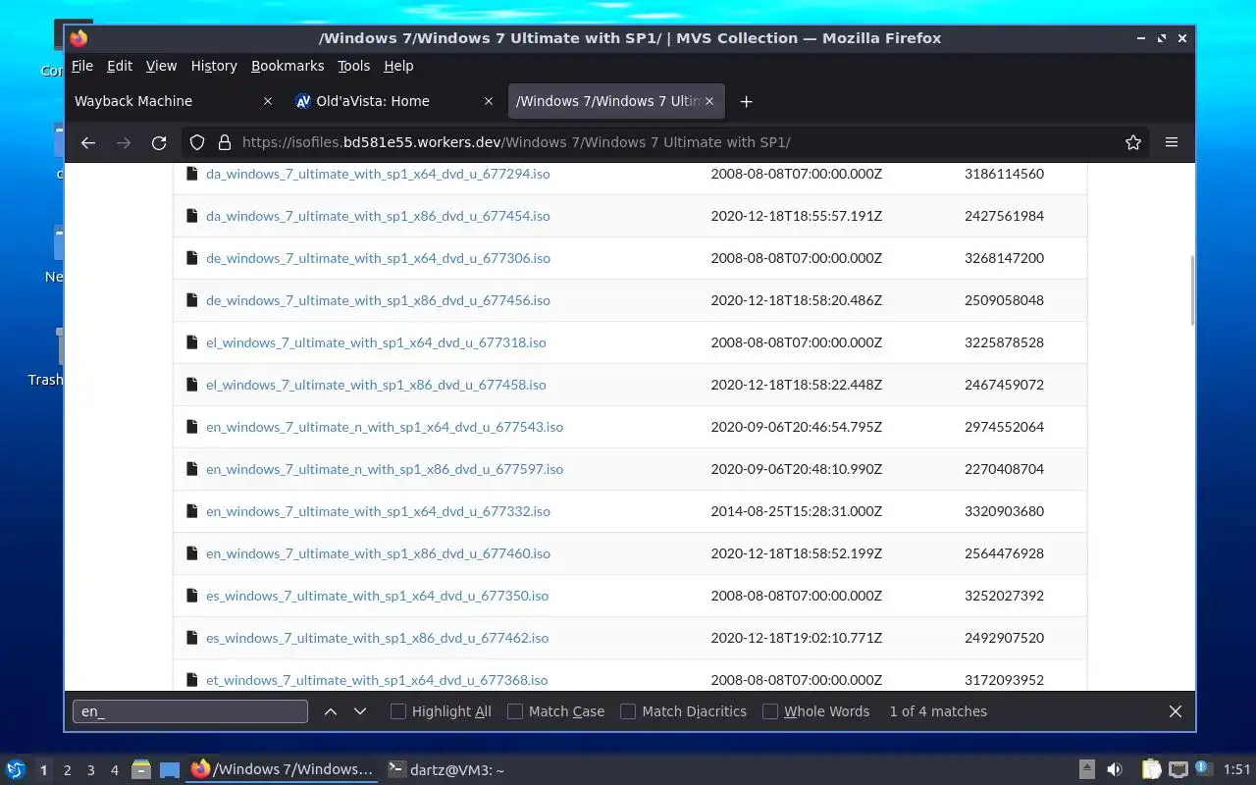Viewport: 1256px width, 785px height.
Task: Click the 2014-08-25T15:28:31.000Z date cell
Action: 796,511
